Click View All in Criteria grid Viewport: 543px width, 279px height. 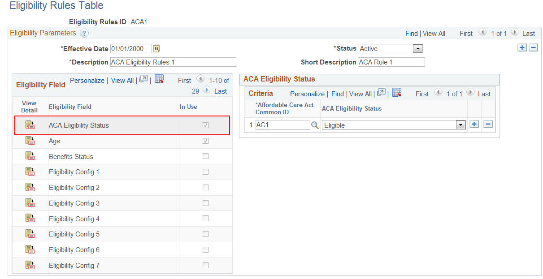pyautogui.click(x=361, y=94)
